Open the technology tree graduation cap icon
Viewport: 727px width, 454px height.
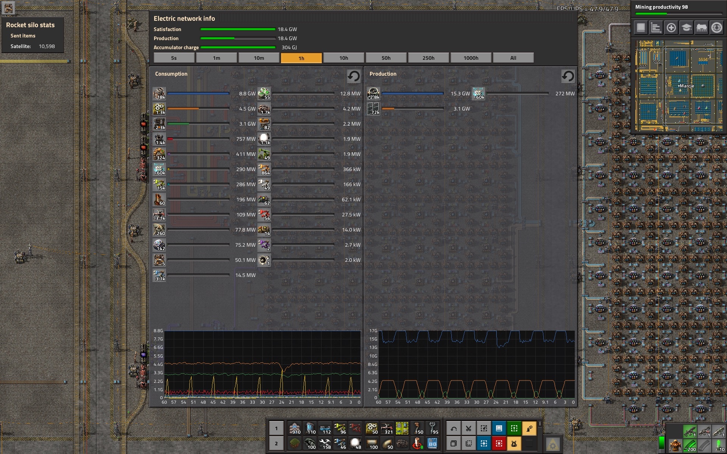pyautogui.click(x=686, y=28)
